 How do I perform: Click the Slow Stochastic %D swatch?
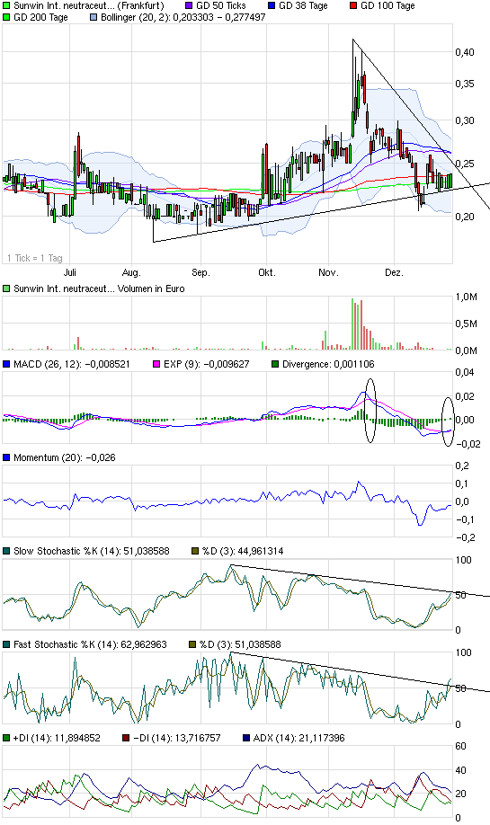[195, 552]
